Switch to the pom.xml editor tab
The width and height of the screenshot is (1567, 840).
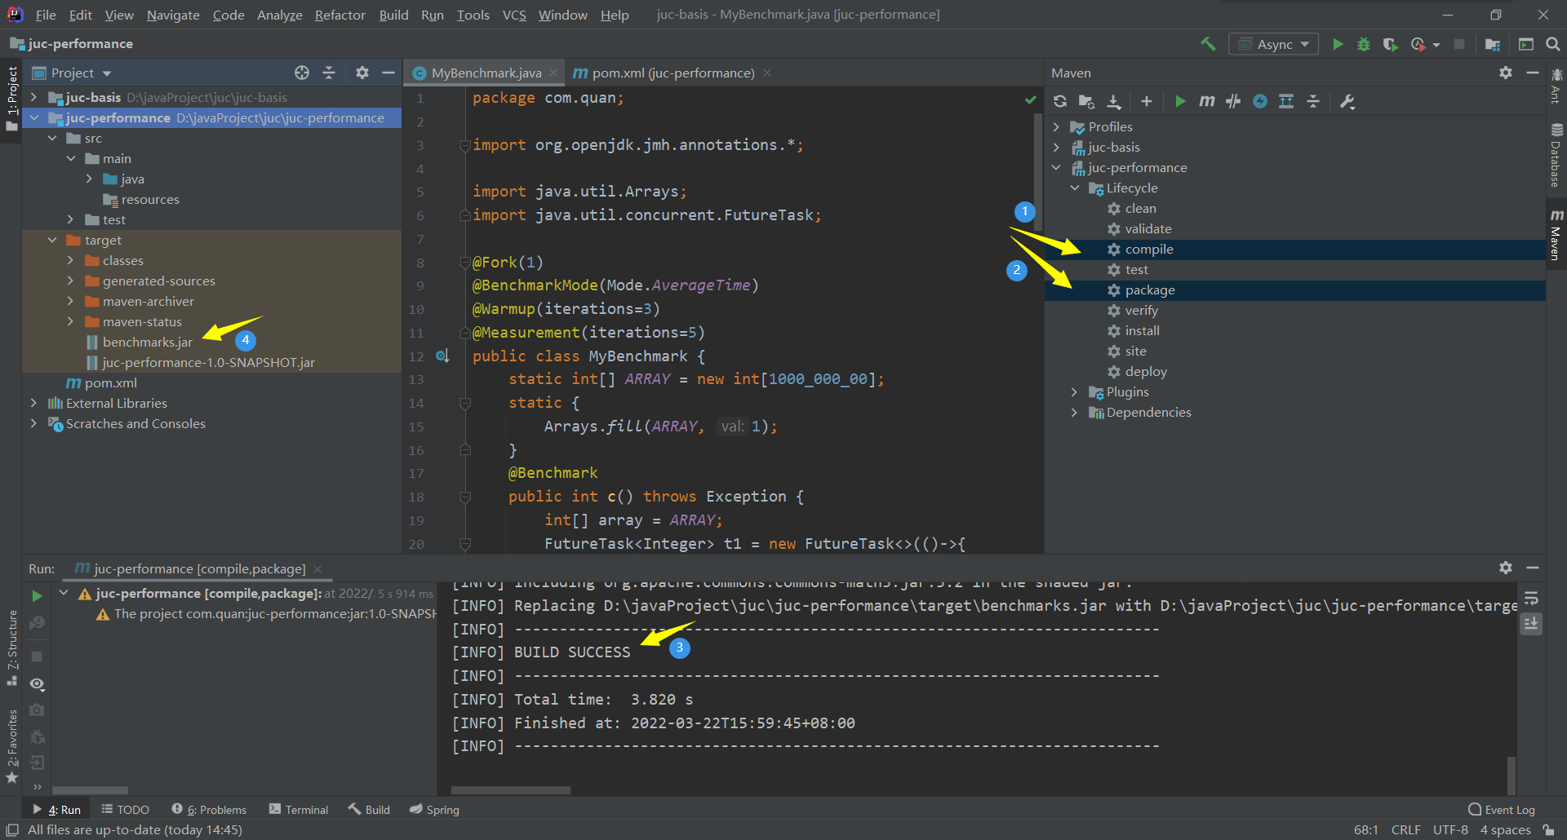click(x=673, y=73)
